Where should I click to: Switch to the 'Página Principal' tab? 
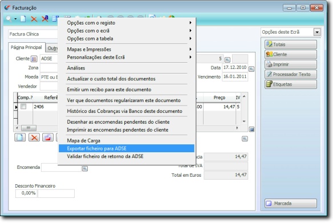(x=27, y=47)
